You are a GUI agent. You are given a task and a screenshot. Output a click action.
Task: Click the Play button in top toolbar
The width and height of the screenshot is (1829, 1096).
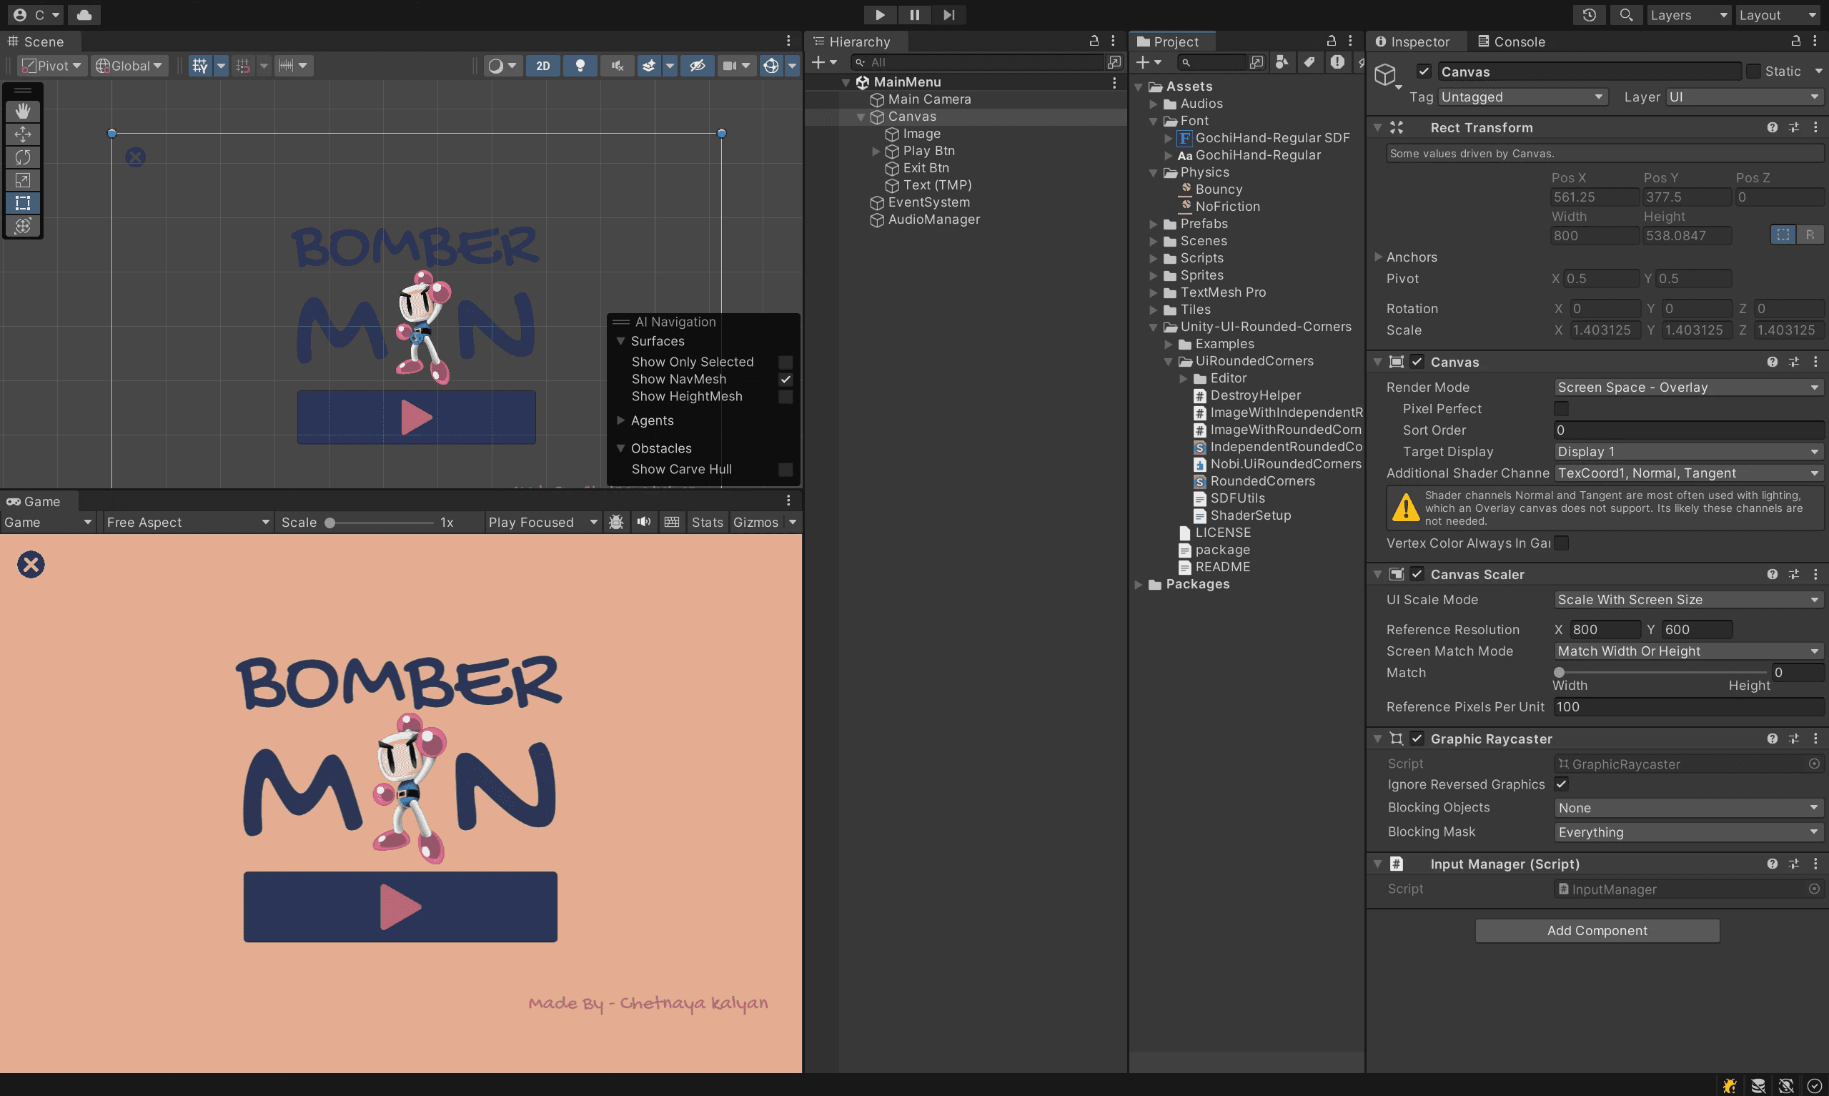coord(880,15)
